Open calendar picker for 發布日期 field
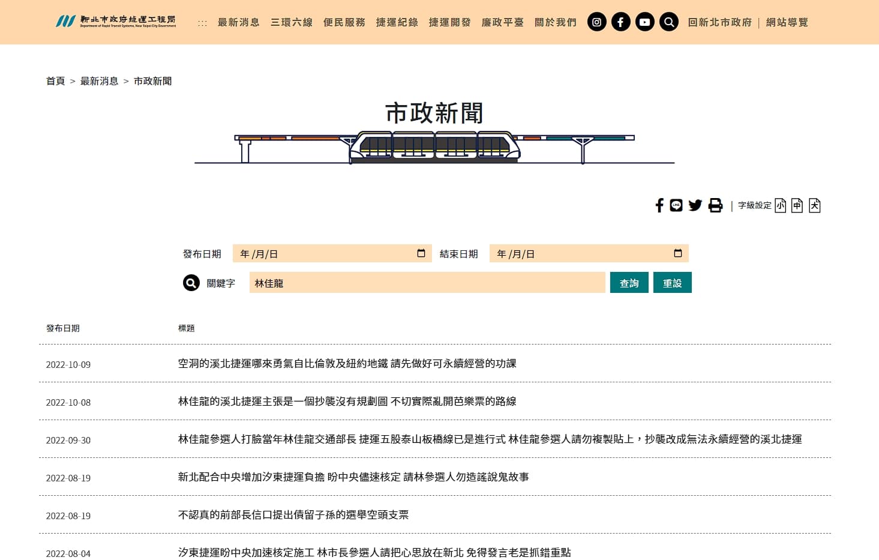Viewport: 879px width, 560px height. [x=421, y=253]
